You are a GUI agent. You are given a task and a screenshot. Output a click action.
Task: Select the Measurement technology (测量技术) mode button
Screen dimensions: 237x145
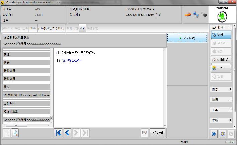(221, 60)
